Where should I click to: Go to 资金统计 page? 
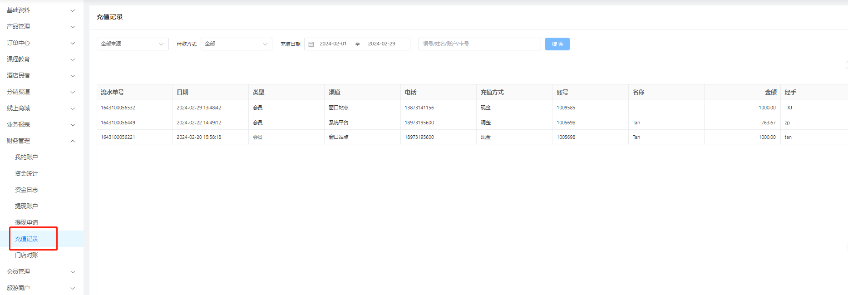(26, 173)
